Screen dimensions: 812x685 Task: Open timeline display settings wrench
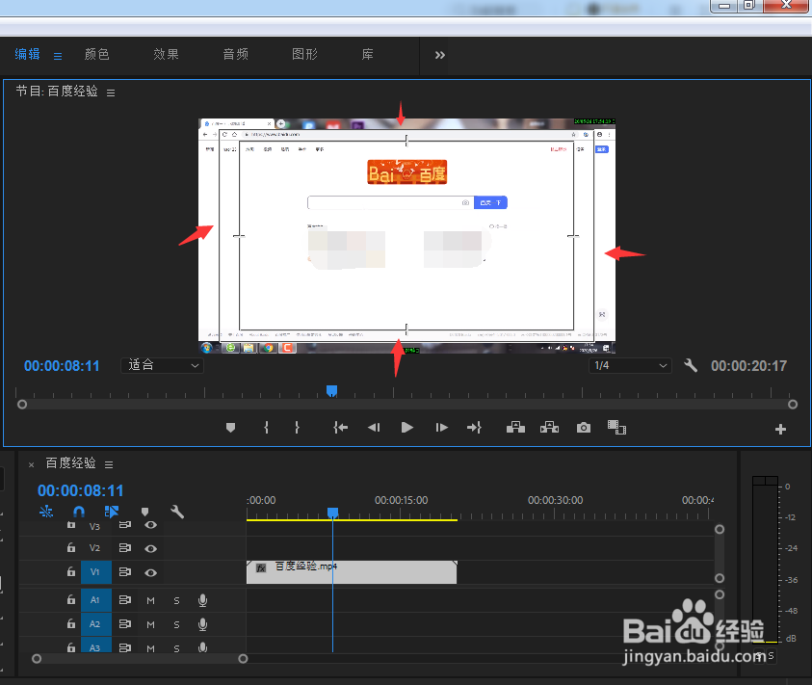[177, 512]
